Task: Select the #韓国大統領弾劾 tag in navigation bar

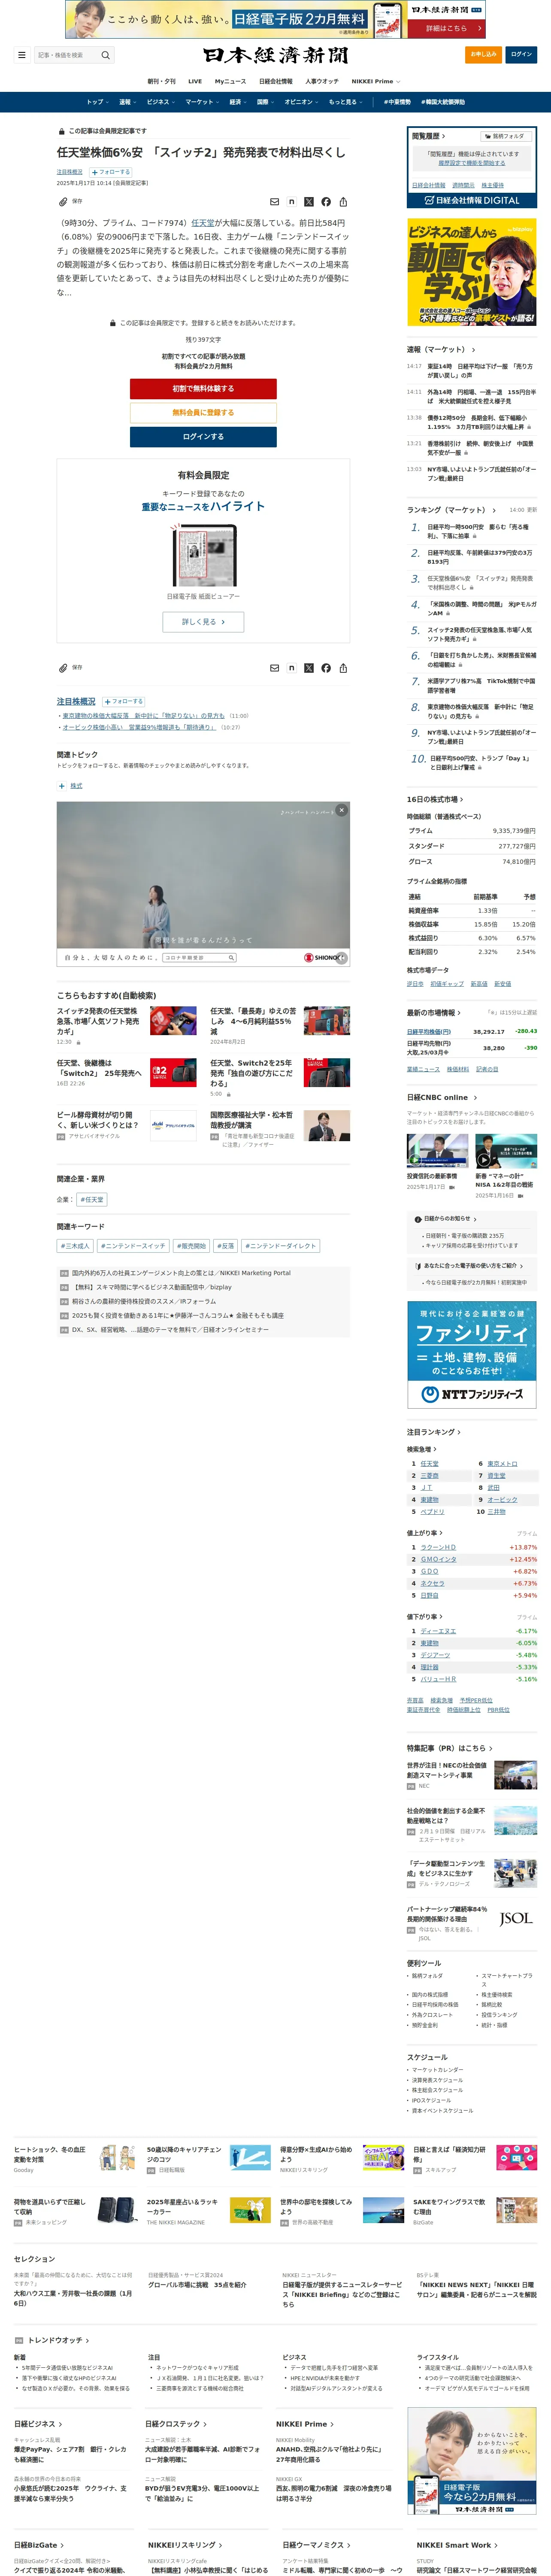Action: point(443,102)
